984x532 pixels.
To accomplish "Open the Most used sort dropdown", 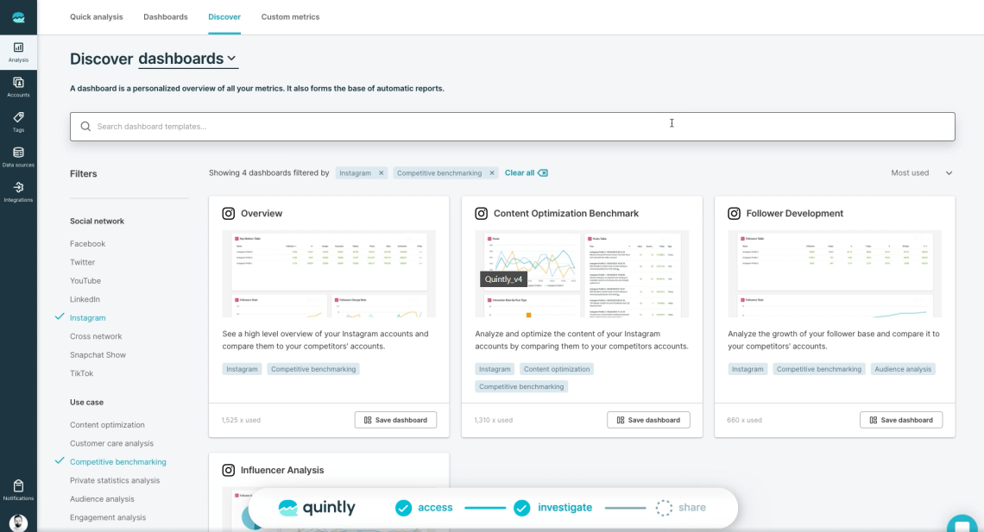I will (x=921, y=173).
